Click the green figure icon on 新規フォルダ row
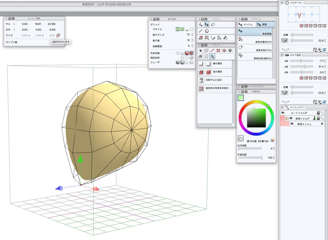The image size is (328, 240). (x=314, y=118)
